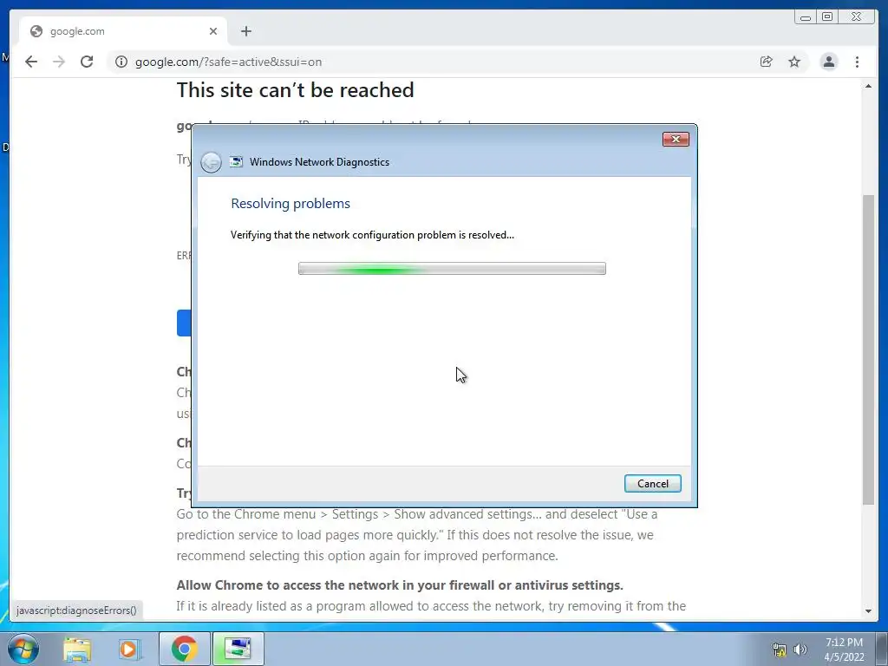Click Chrome's forward navigation arrow
This screenshot has height=666, width=888.
coord(59,62)
